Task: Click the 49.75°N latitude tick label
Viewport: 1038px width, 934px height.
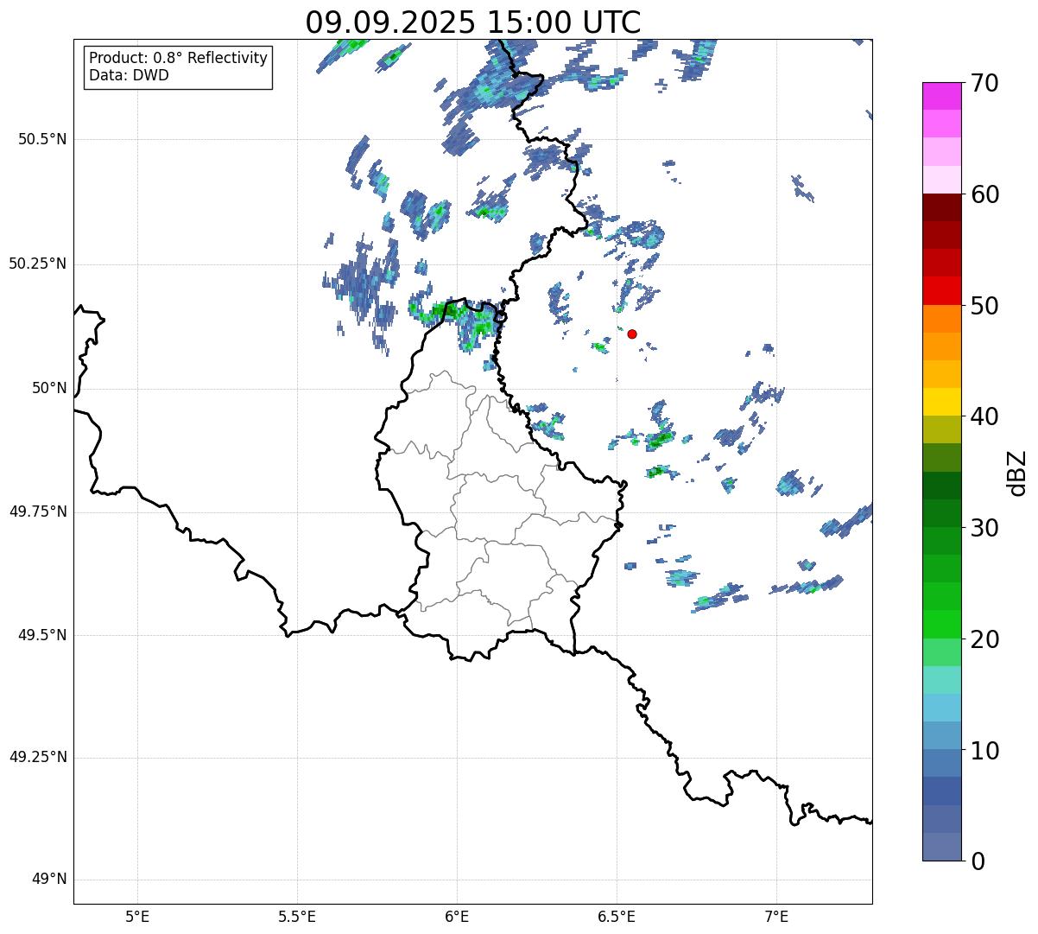Action: 37,511
